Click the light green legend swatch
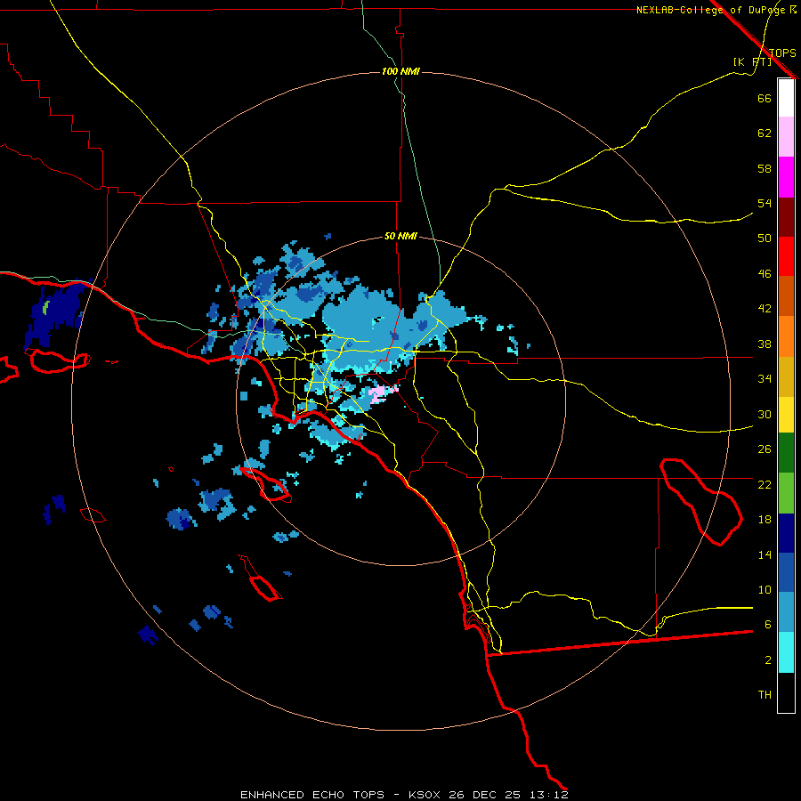 pos(786,493)
